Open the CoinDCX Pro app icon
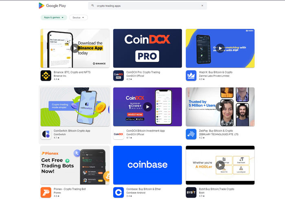The height and width of the screenshot is (202, 285). (118, 76)
